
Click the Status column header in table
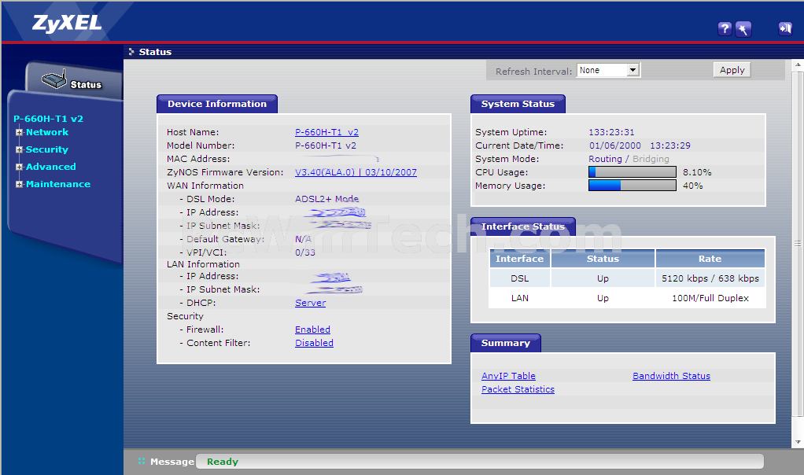(x=603, y=259)
